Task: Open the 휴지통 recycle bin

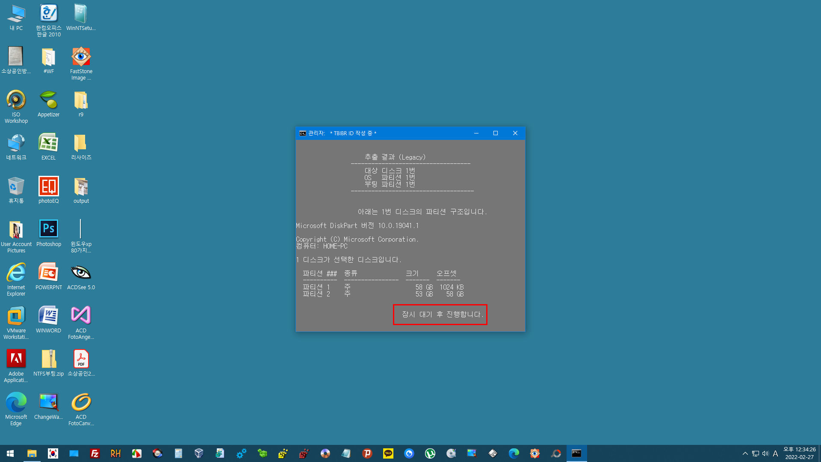Action: tap(16, 190)
